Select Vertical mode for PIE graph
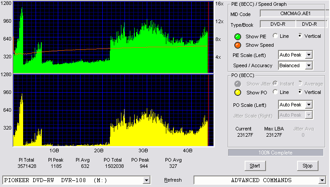 [300, 36]
